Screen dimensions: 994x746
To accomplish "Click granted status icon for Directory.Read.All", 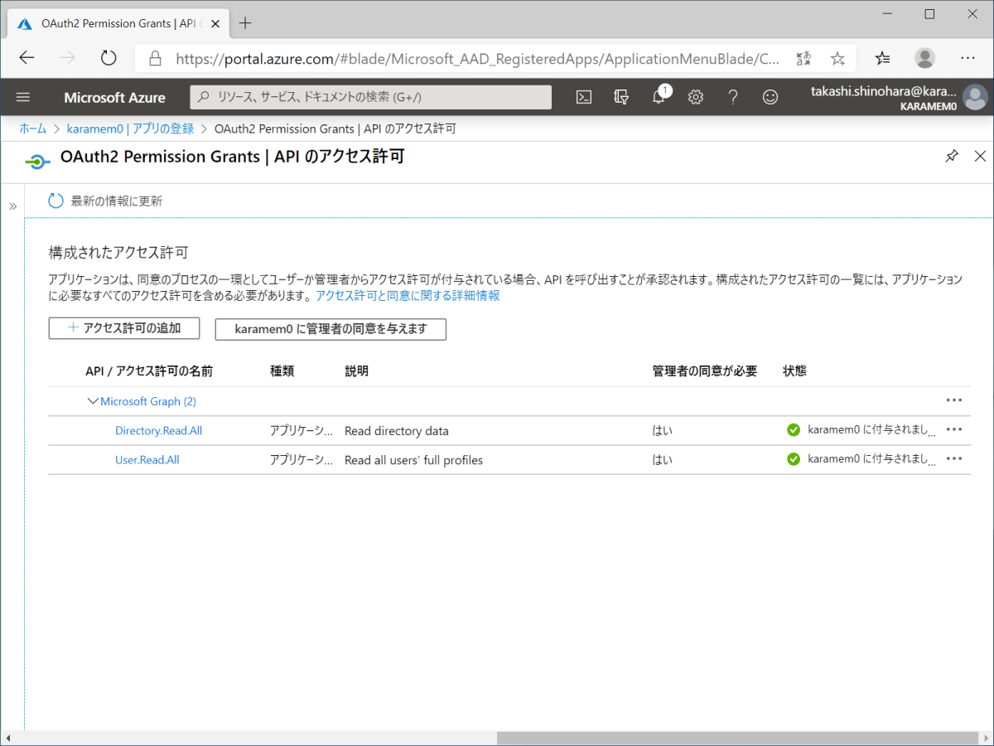I will pyautogui.click(x=794, y=430).
